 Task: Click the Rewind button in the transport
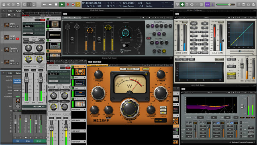coord(44,4)
